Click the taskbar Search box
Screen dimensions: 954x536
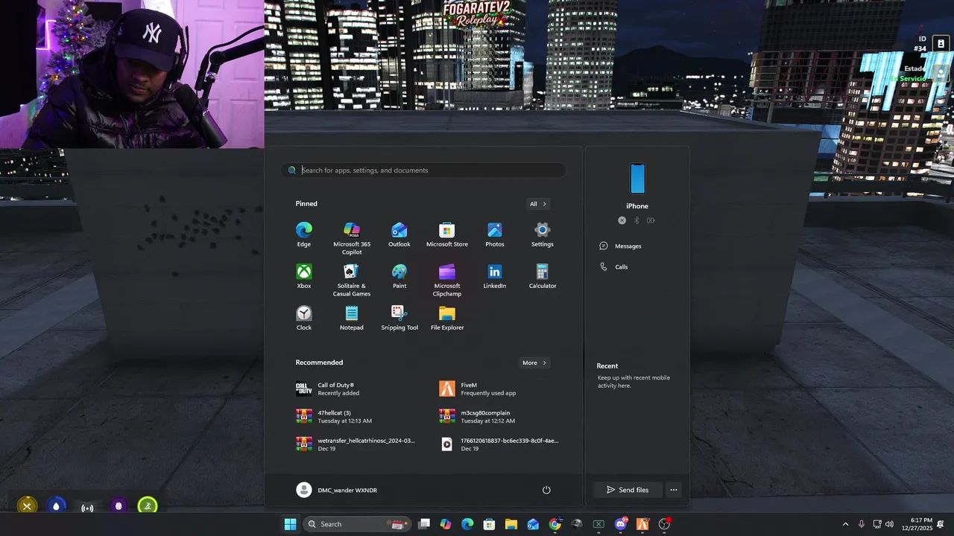(356, 524)
